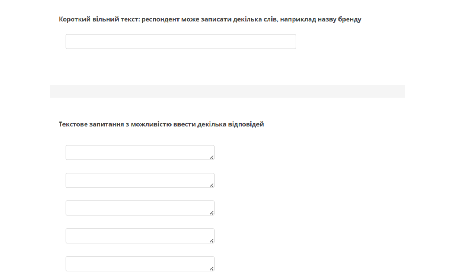Click the gray divider bar between questions
The height and width of the screenshot is (280, 456).
pyautogui.click(x=228, y=91)
